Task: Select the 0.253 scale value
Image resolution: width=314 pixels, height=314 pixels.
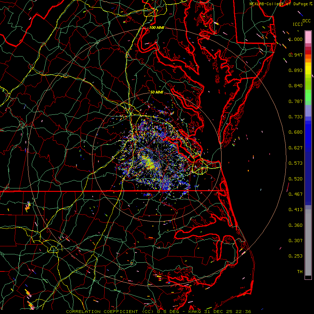Action: [296, 256]
